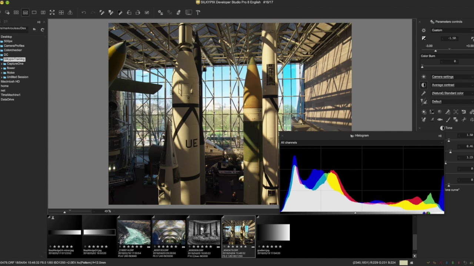Rotate image left with toolbar icon
This screenshot has width=474, height=266.
(x=129, y=13)
